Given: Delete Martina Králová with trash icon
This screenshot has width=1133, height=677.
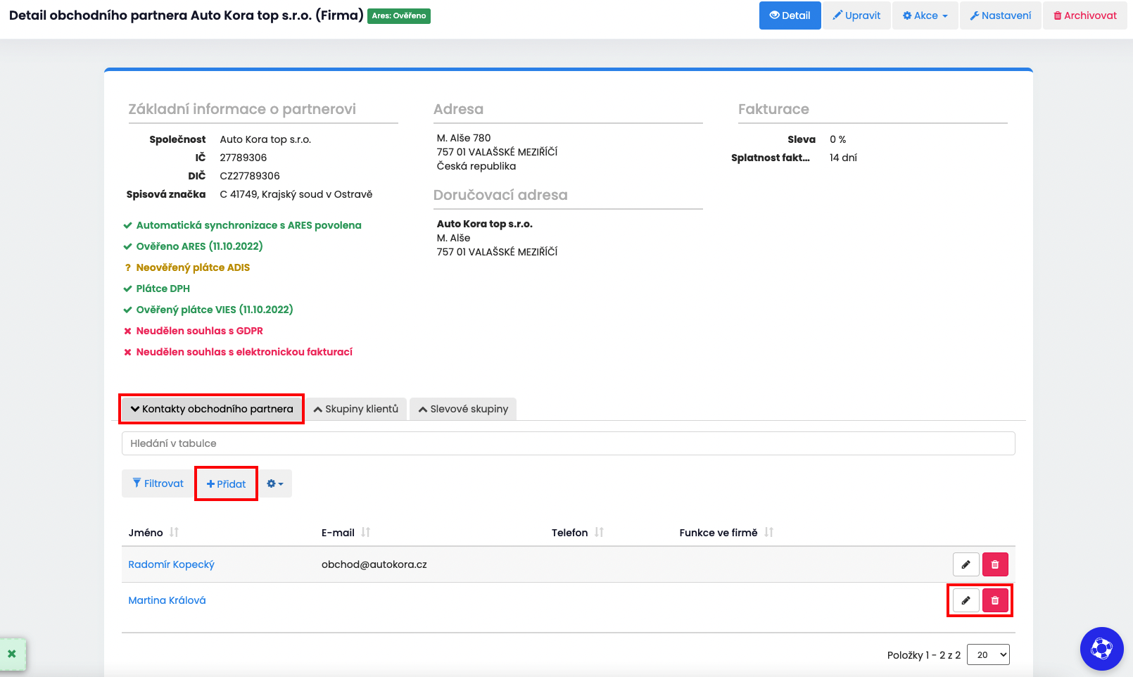Looking at the screenshot, I should pos(995,600).
